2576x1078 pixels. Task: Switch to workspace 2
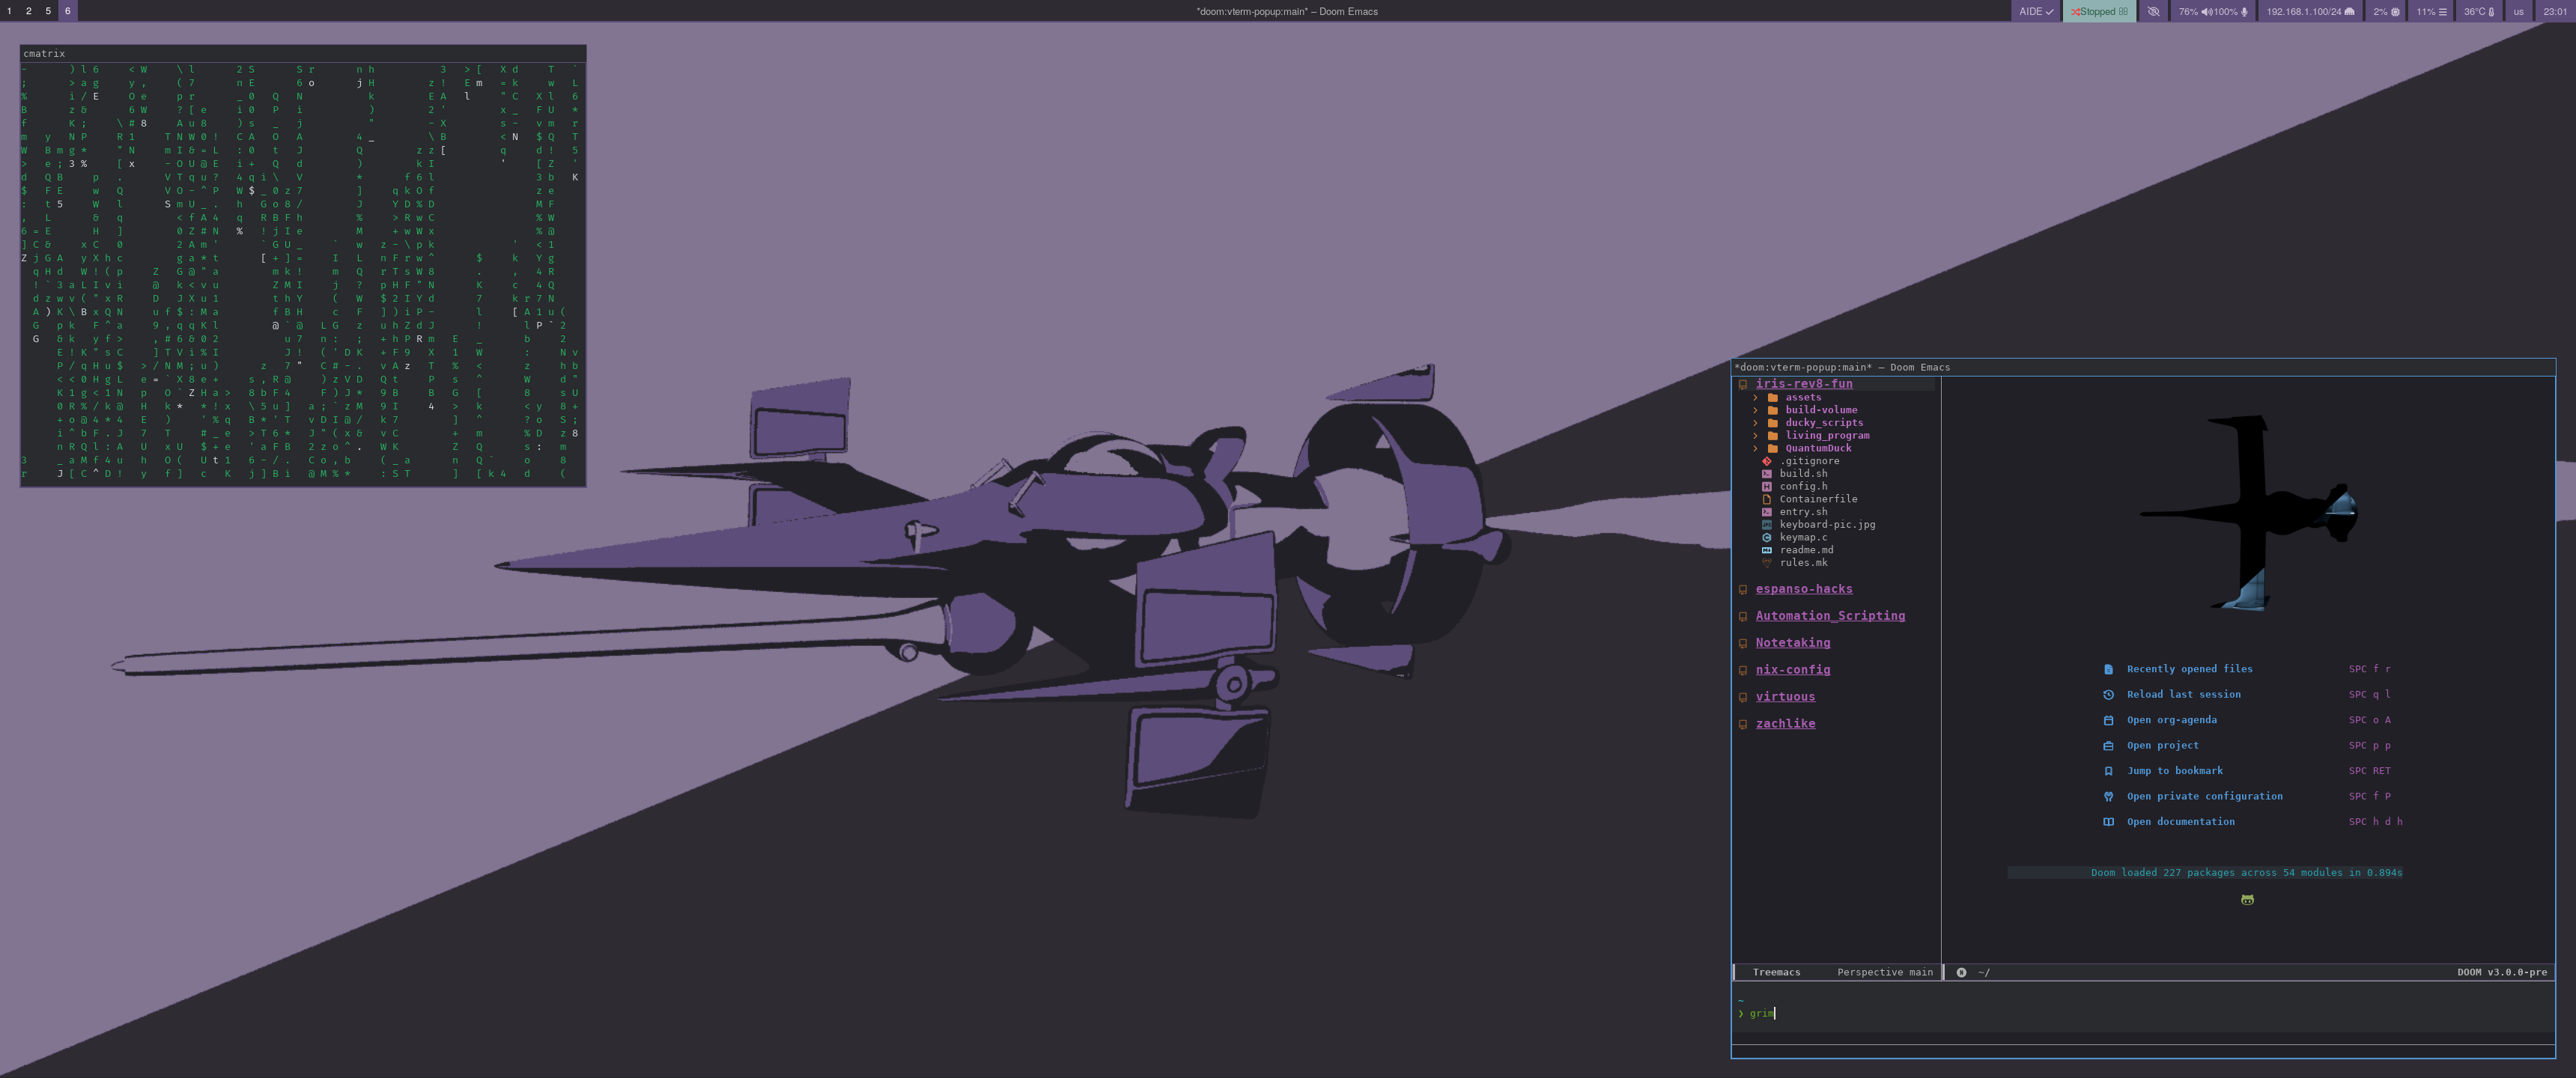click(x=28, y=11)
